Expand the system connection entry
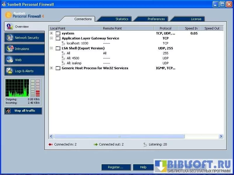234x175 pixels. (51, 33)
